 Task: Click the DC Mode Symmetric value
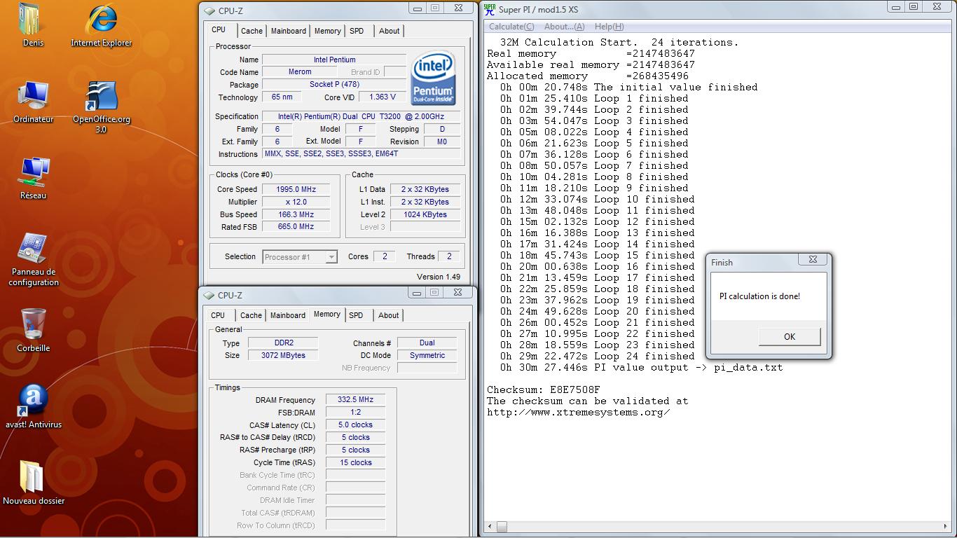pyautogui.click(x=427, y=355)
